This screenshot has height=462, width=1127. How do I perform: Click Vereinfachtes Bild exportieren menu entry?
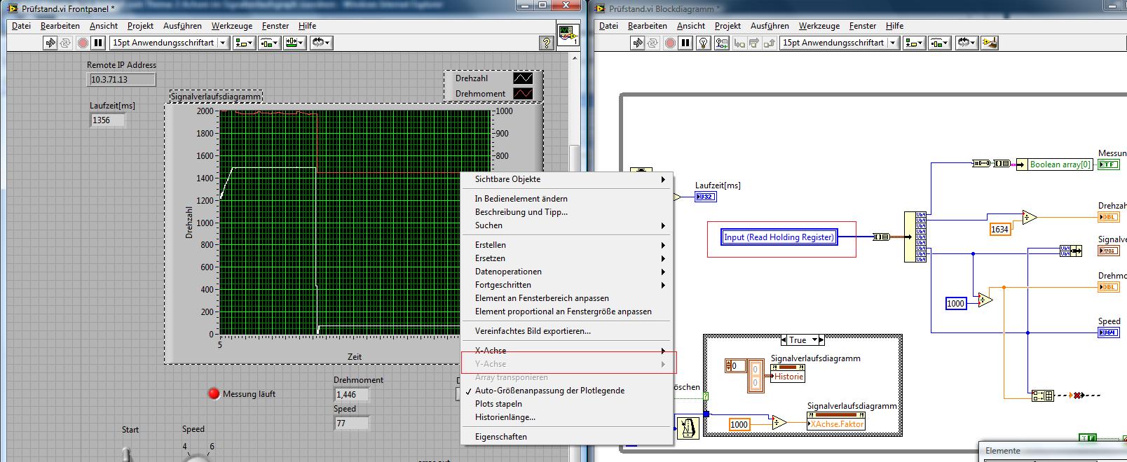point(533,331)
